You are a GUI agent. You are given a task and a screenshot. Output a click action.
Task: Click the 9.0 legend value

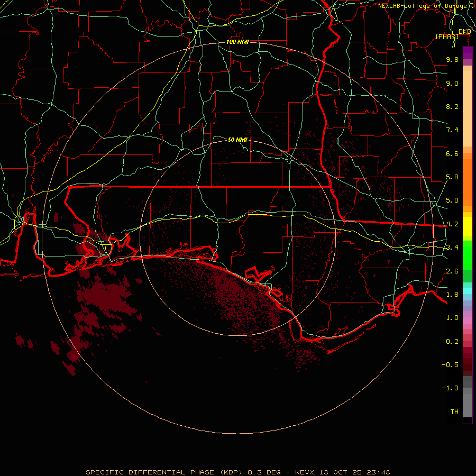pyautogui.click(x=452, y=83)
